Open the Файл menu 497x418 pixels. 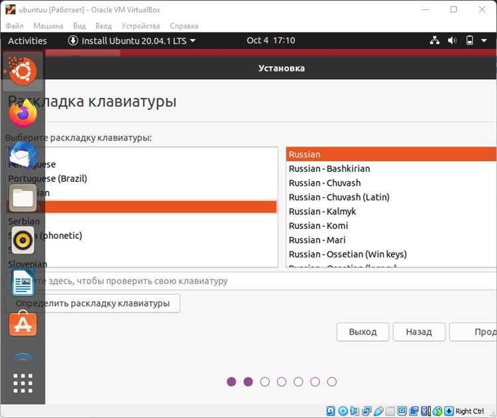[x=15, y=26]
